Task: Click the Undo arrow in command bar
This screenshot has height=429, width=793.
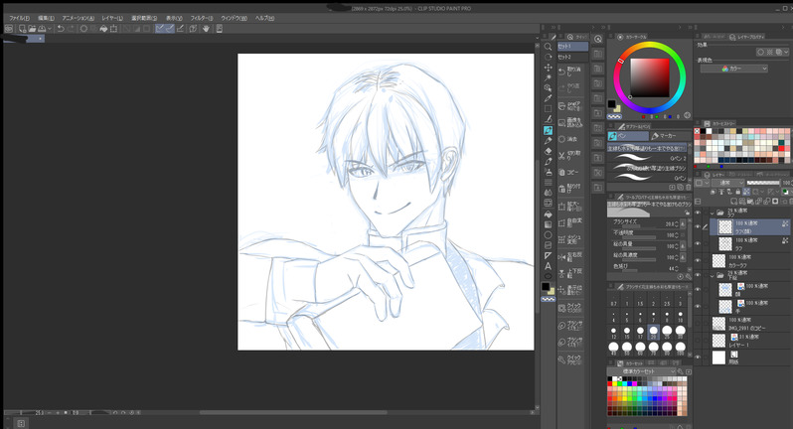Action: pos(61,29)
